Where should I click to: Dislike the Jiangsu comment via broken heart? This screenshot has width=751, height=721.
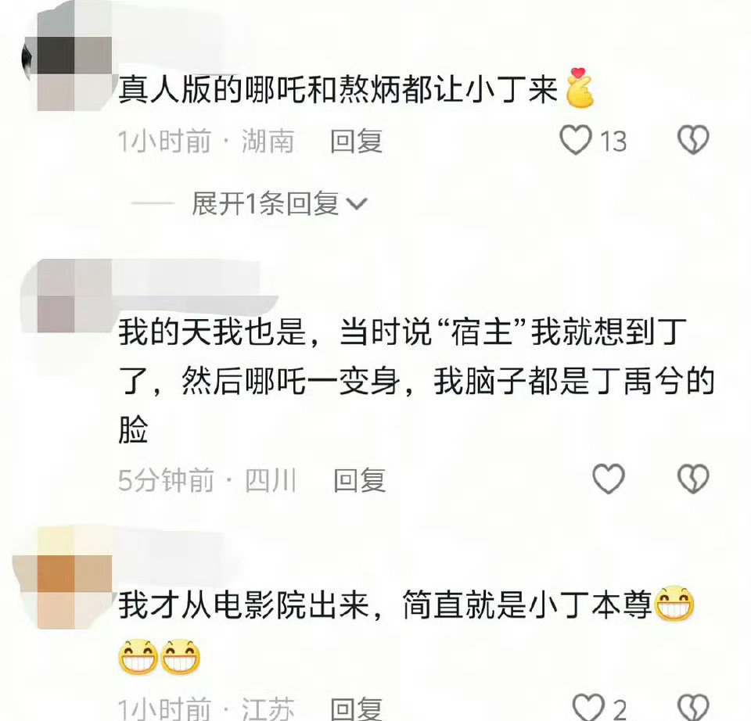pos(692,707)
